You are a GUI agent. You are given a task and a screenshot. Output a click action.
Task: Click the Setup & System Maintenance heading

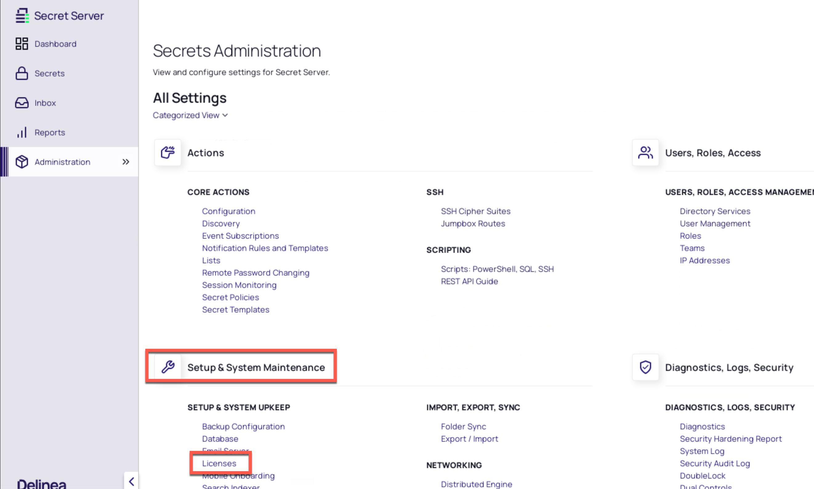(256, 367)
